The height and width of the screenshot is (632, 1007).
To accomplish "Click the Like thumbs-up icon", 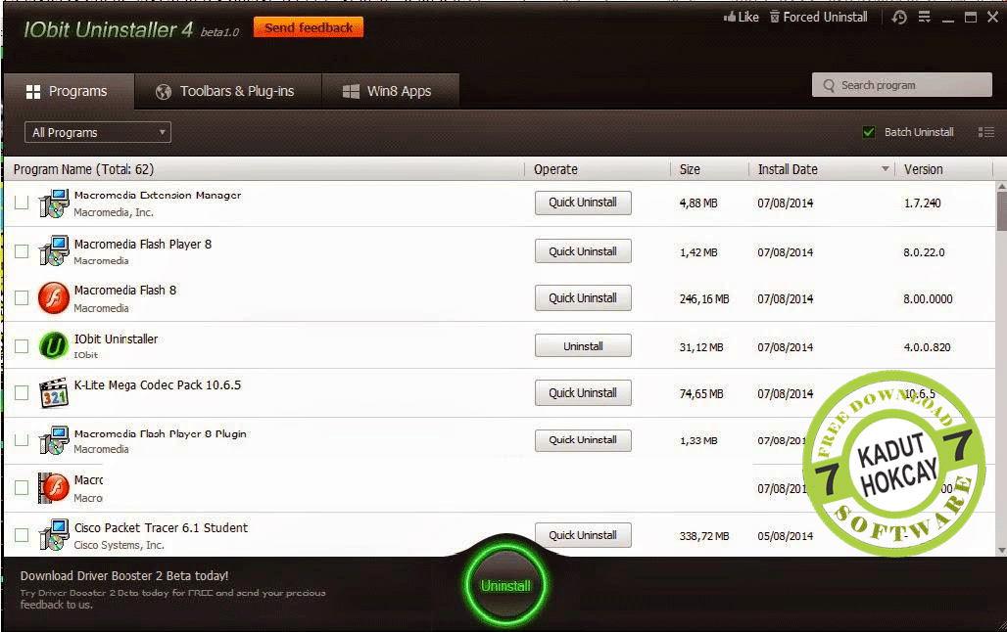I will click(x=730, y=18).
